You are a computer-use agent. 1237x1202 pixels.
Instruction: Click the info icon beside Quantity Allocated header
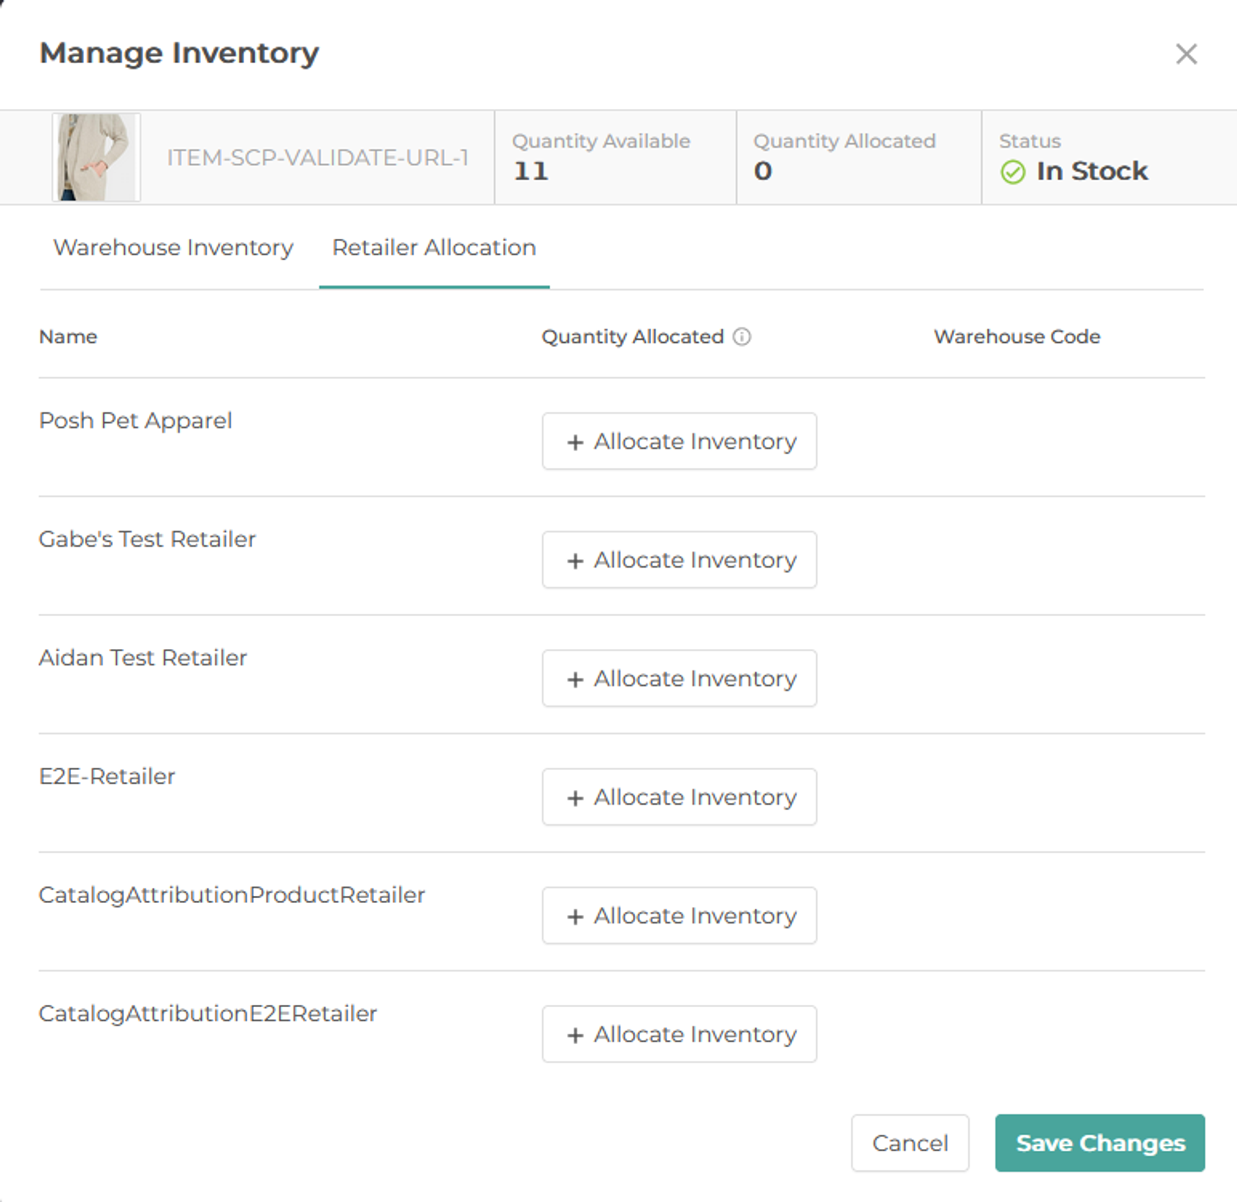coord(743,337)
